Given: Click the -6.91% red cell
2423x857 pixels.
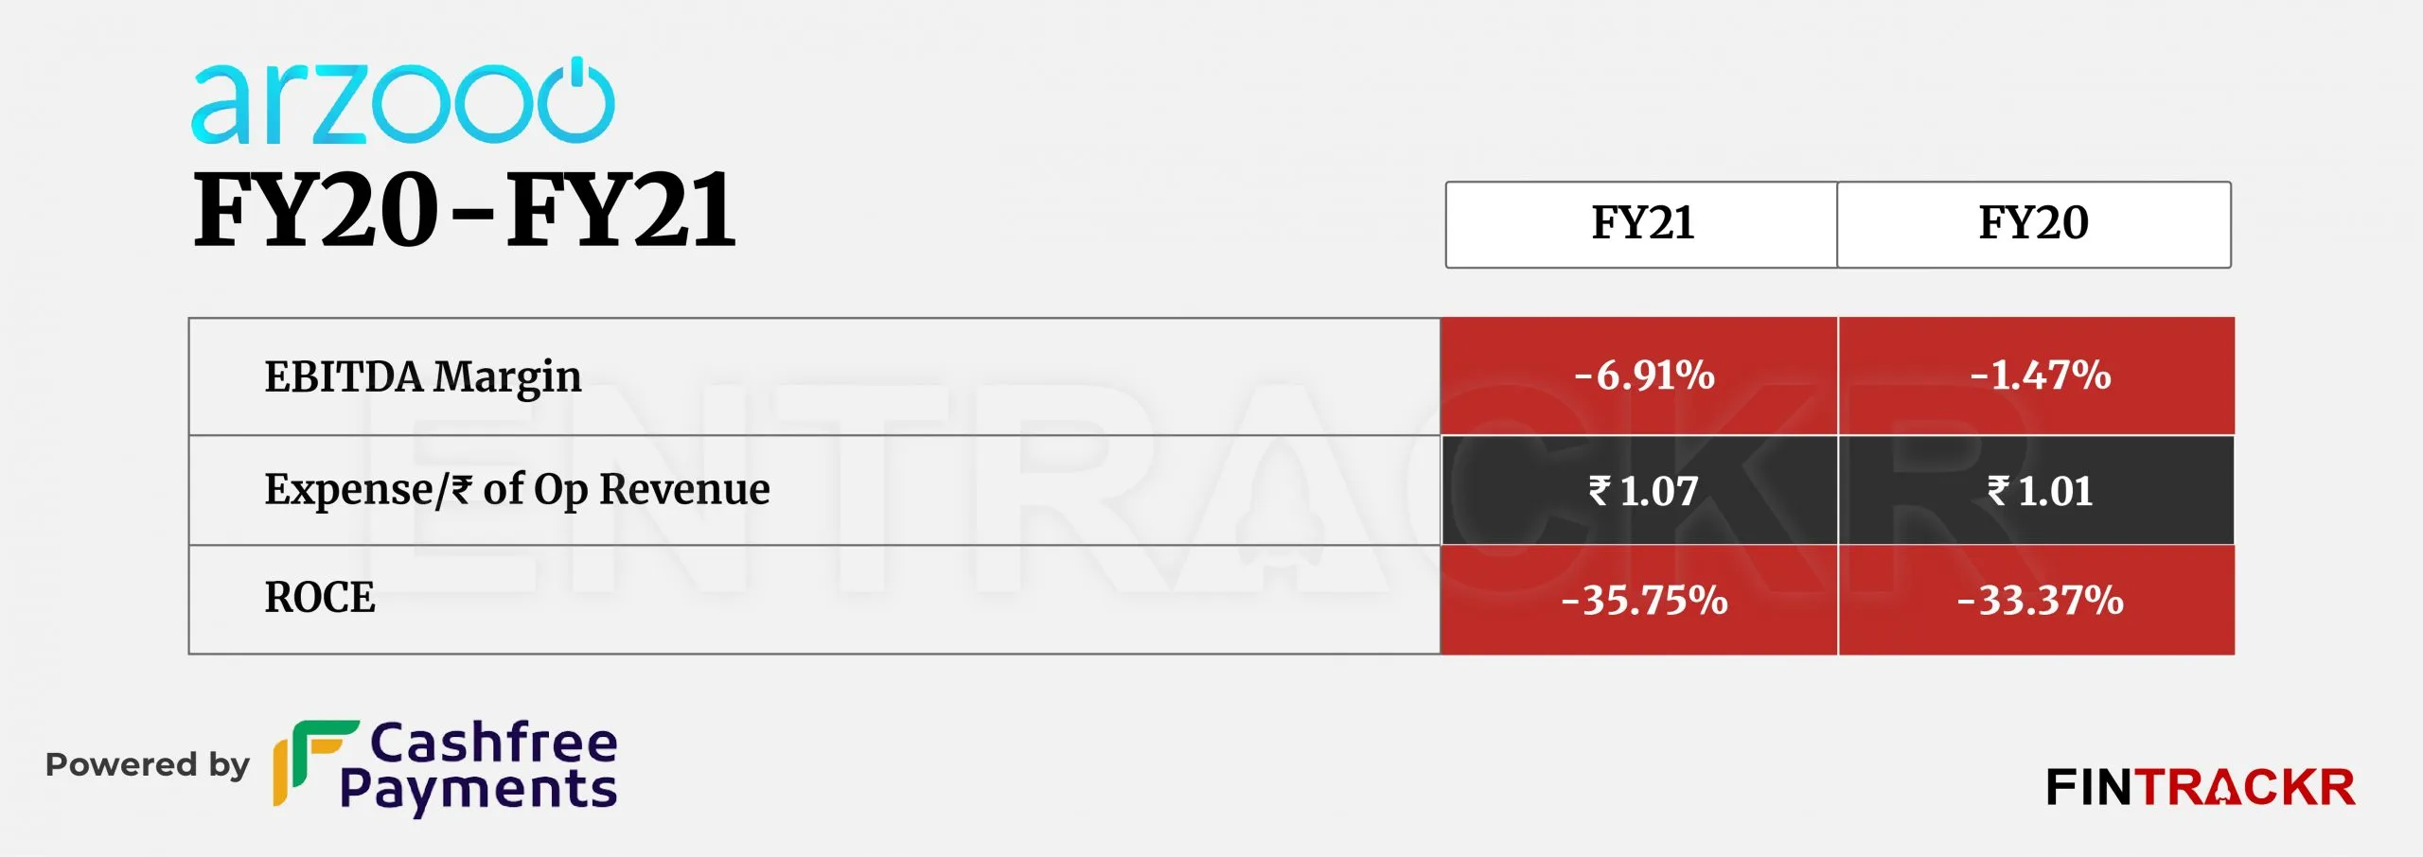Looking at the screenshot, I should click(1639, 376).
